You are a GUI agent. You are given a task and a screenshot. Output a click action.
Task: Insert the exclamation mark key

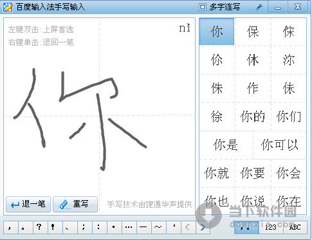[x=55, y=227]
